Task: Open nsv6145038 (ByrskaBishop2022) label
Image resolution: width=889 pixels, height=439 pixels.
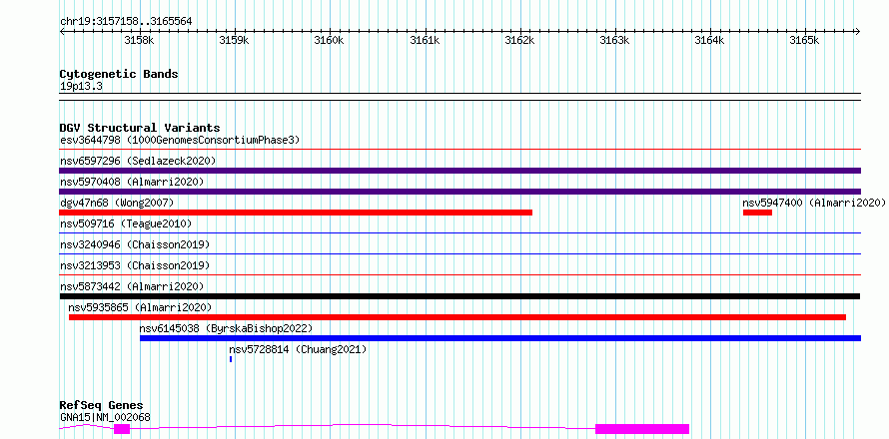Action: pyautogui.click(x=226, y=328)
